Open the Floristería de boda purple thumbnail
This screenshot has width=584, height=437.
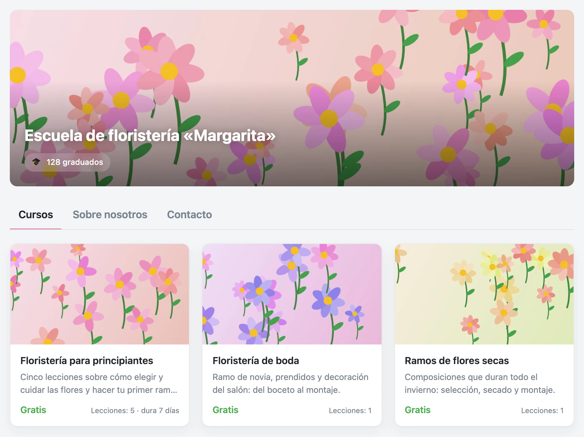tap(292, 294)
